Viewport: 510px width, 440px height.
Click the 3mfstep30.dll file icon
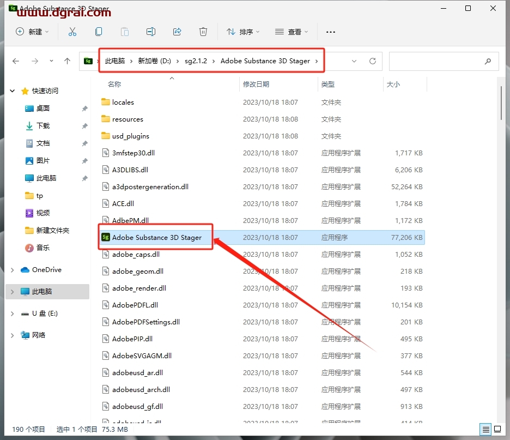point(105,153)
